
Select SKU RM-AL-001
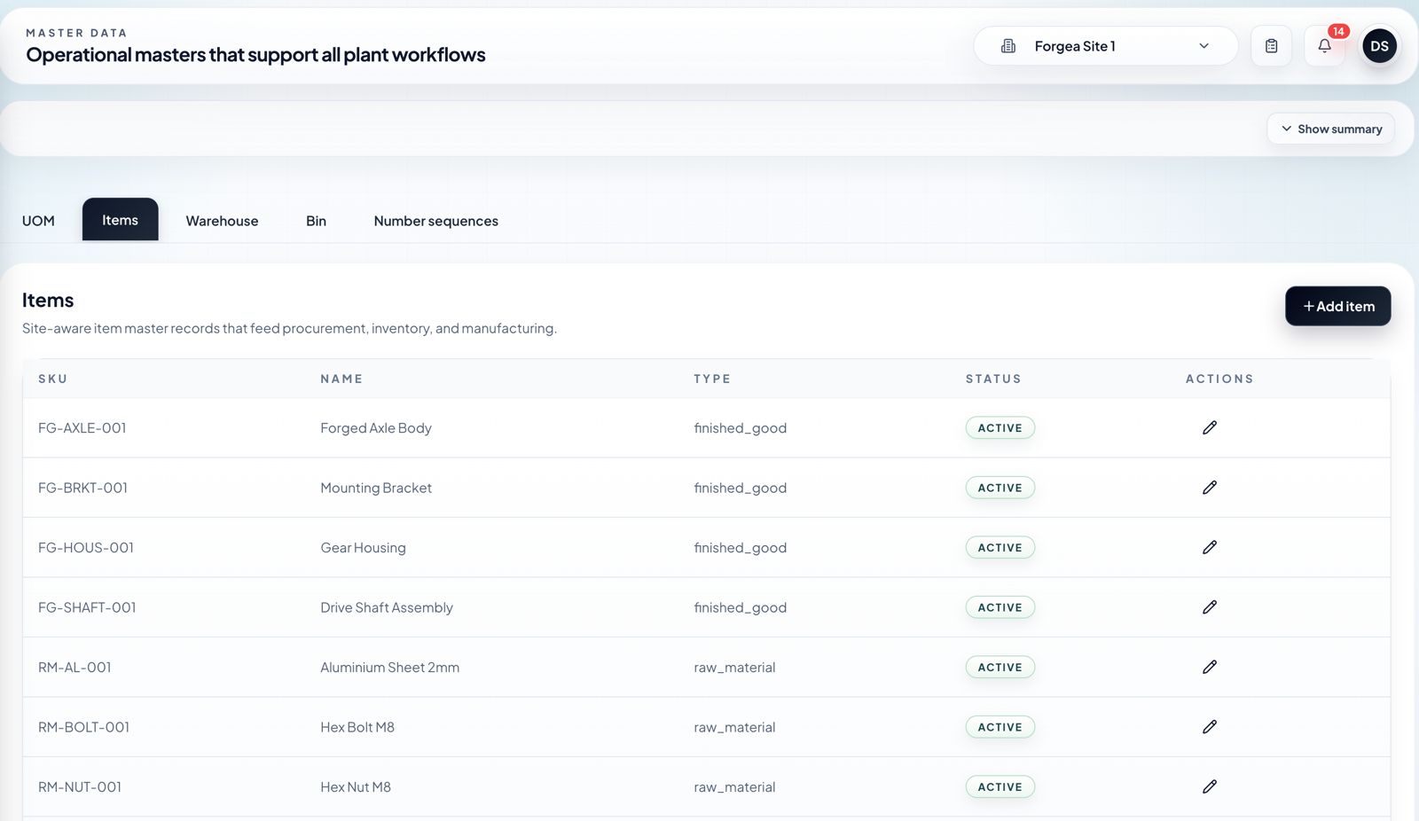[x=74, y=667]
